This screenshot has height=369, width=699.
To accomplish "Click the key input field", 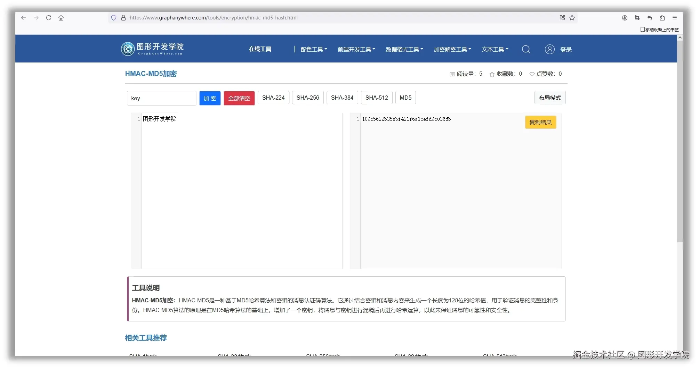I will [x=161, y=98].
